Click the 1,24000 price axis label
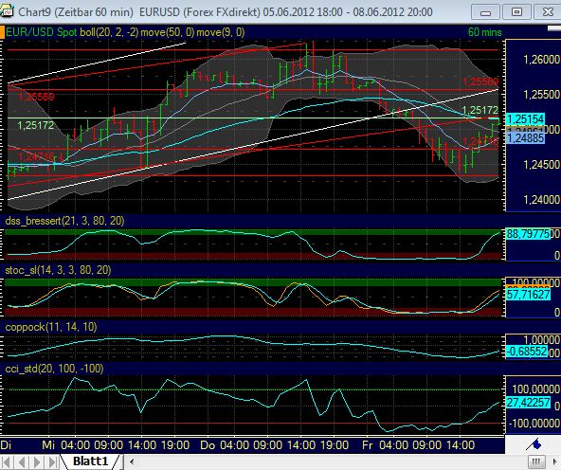Screen dimensions: 561x470 pos(541,200)
